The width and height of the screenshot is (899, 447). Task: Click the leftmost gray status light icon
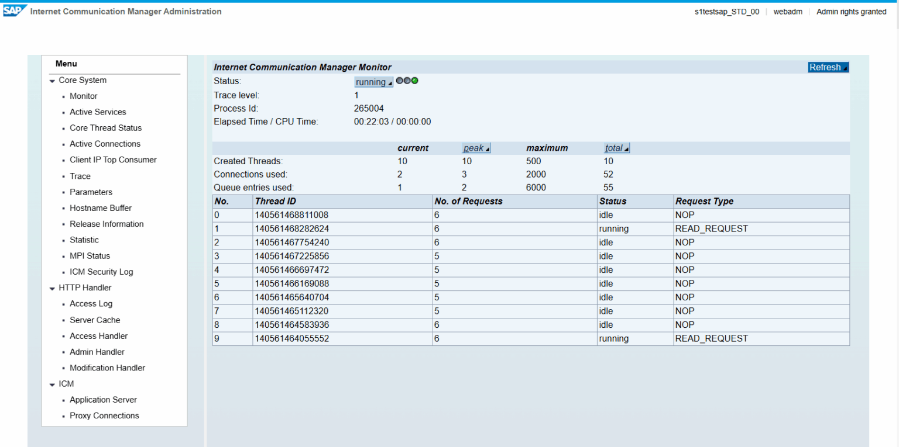(x=399, y=81)
